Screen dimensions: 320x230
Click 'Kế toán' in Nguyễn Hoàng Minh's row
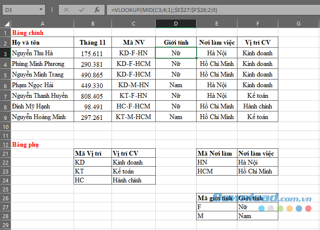pyautogui.click(x=257, y=116)
